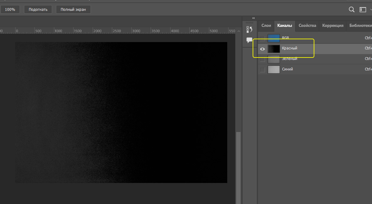Switch to the Коррекция tab
Viewport: 372px width, 204px height.
coord(333,26)
